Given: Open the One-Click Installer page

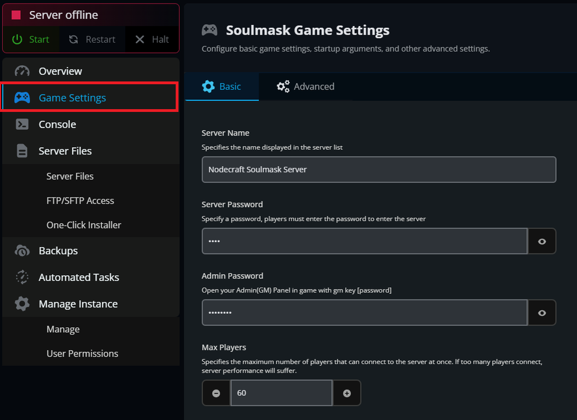Looking at the screenshot, I should click(84, 224).
